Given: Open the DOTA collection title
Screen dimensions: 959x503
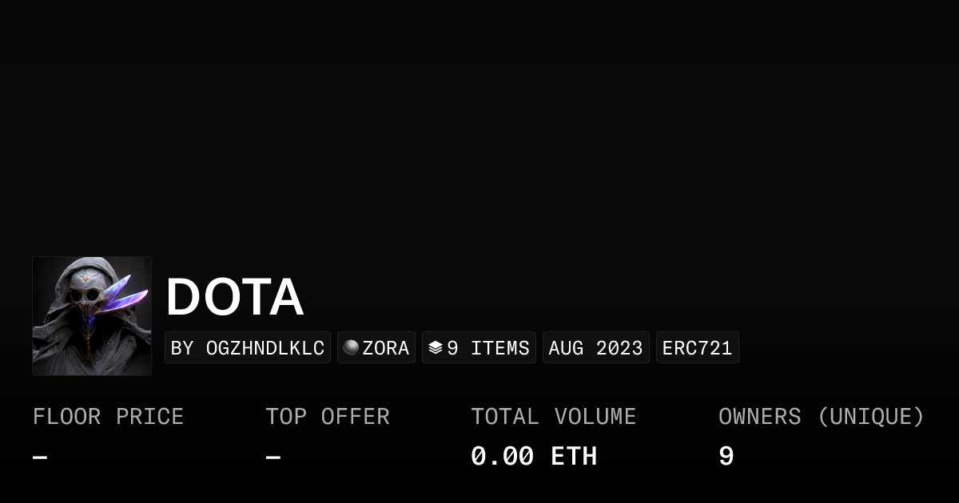Looking at the screenshot, I should tap(234, 297).
